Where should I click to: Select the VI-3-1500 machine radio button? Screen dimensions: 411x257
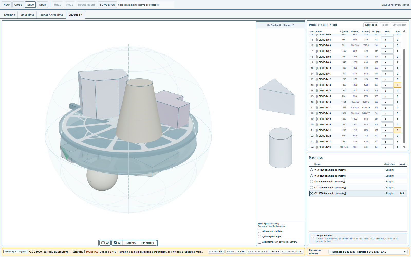click(312, 170)
